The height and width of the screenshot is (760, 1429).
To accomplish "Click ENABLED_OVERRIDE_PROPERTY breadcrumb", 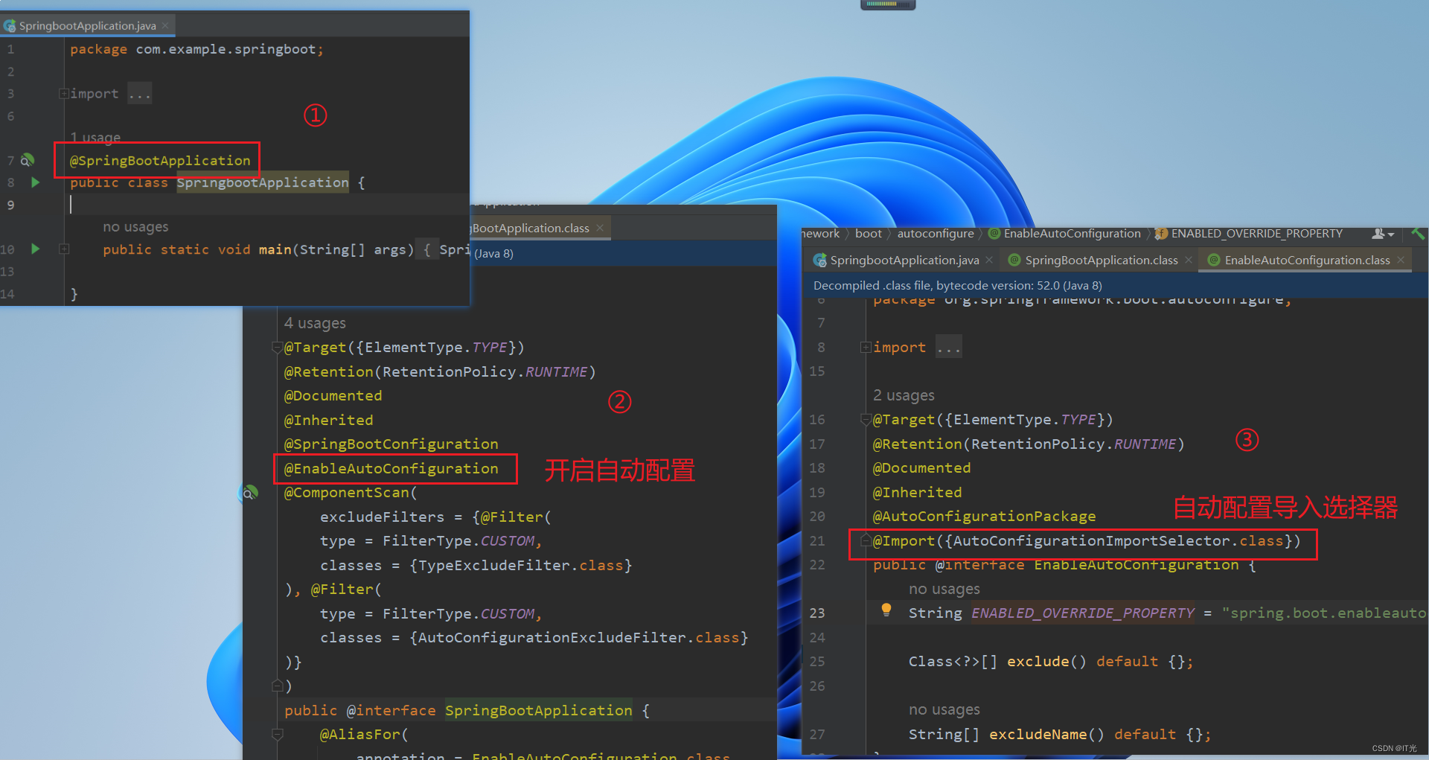I will coord(1257,234).
